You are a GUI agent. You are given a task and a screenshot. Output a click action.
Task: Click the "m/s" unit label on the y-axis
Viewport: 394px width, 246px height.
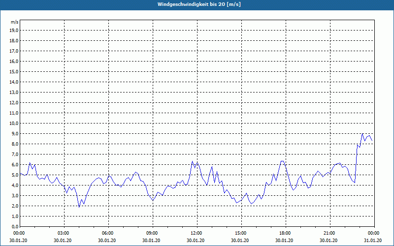[x=14, y=22]
